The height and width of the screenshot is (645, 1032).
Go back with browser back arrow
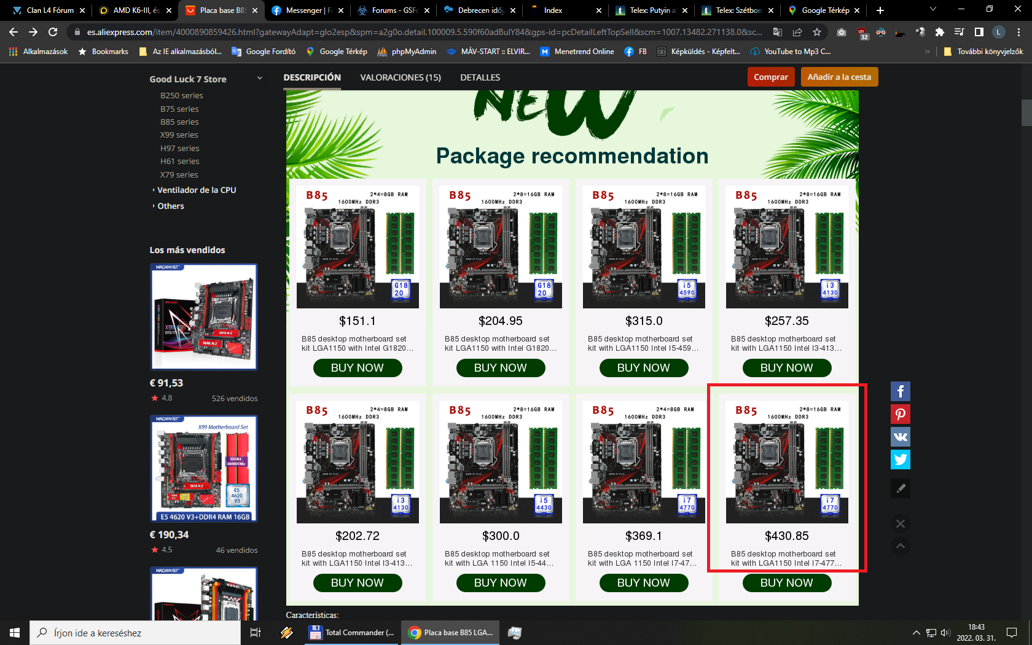[x=14, y=32]
